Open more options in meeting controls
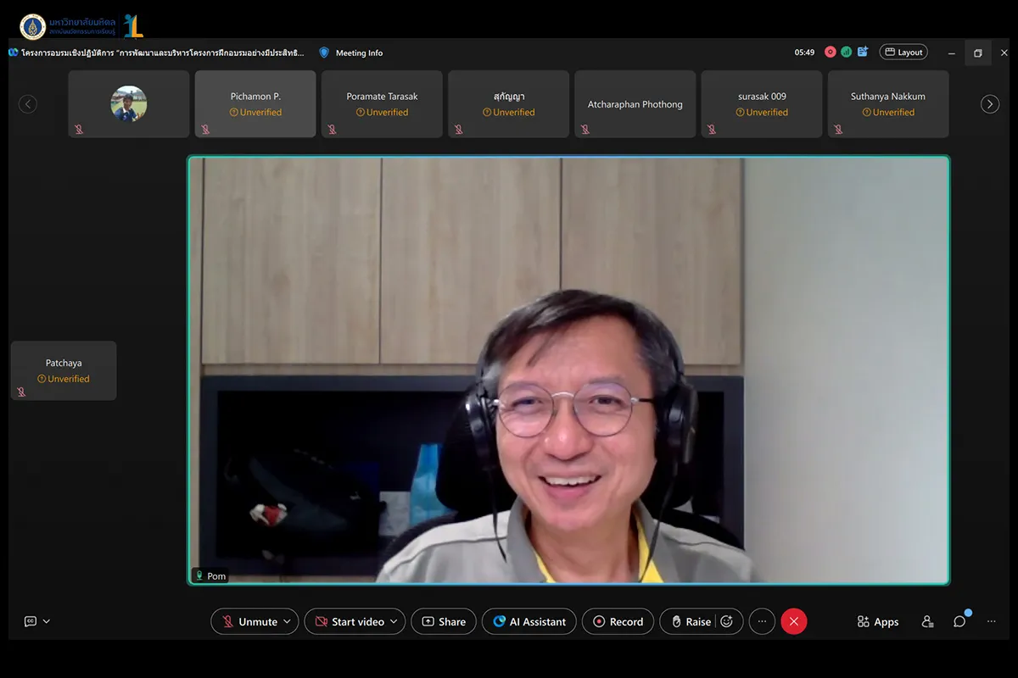Screen dimensions: 1018x678 (762, 621)
